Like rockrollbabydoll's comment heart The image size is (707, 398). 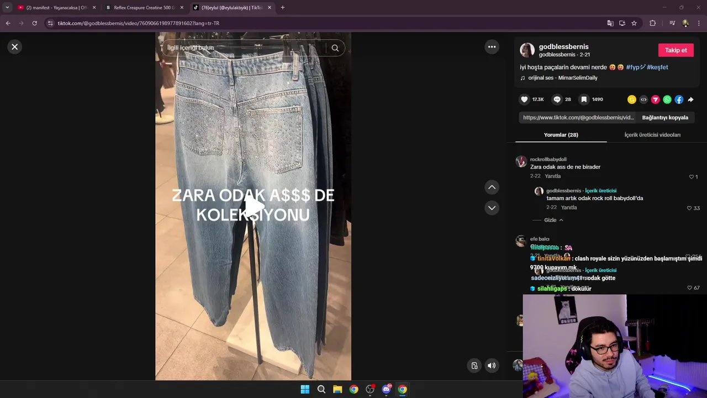tap(691, 177)
